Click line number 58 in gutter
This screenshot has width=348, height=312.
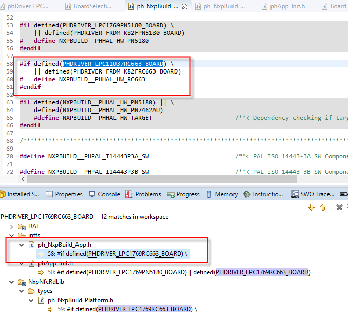(10, 64)
